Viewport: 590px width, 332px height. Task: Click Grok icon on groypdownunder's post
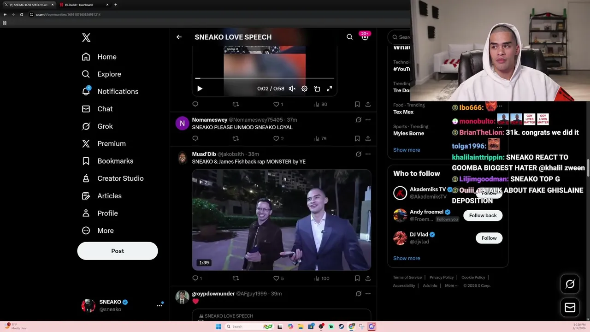pyautogui.click(x=358, y=294)
